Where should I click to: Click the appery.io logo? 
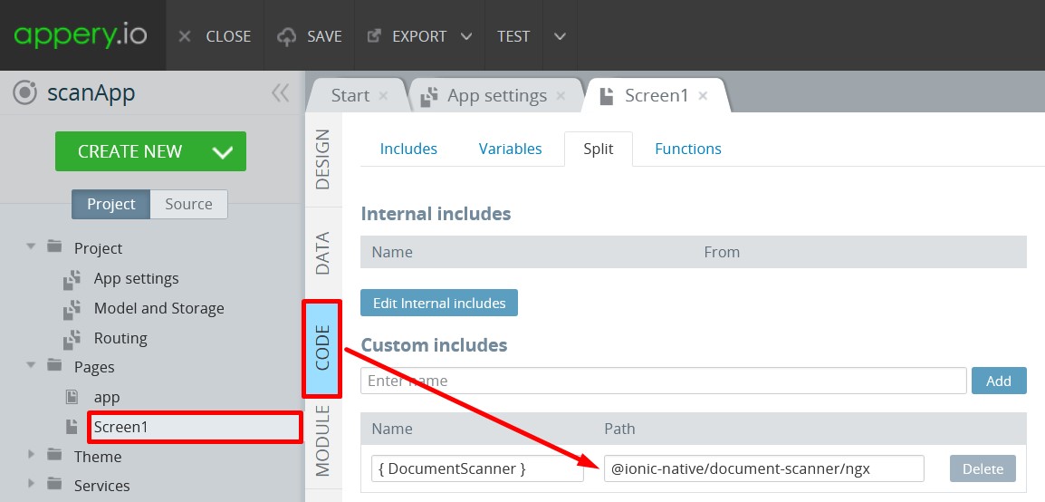point(81,34)
